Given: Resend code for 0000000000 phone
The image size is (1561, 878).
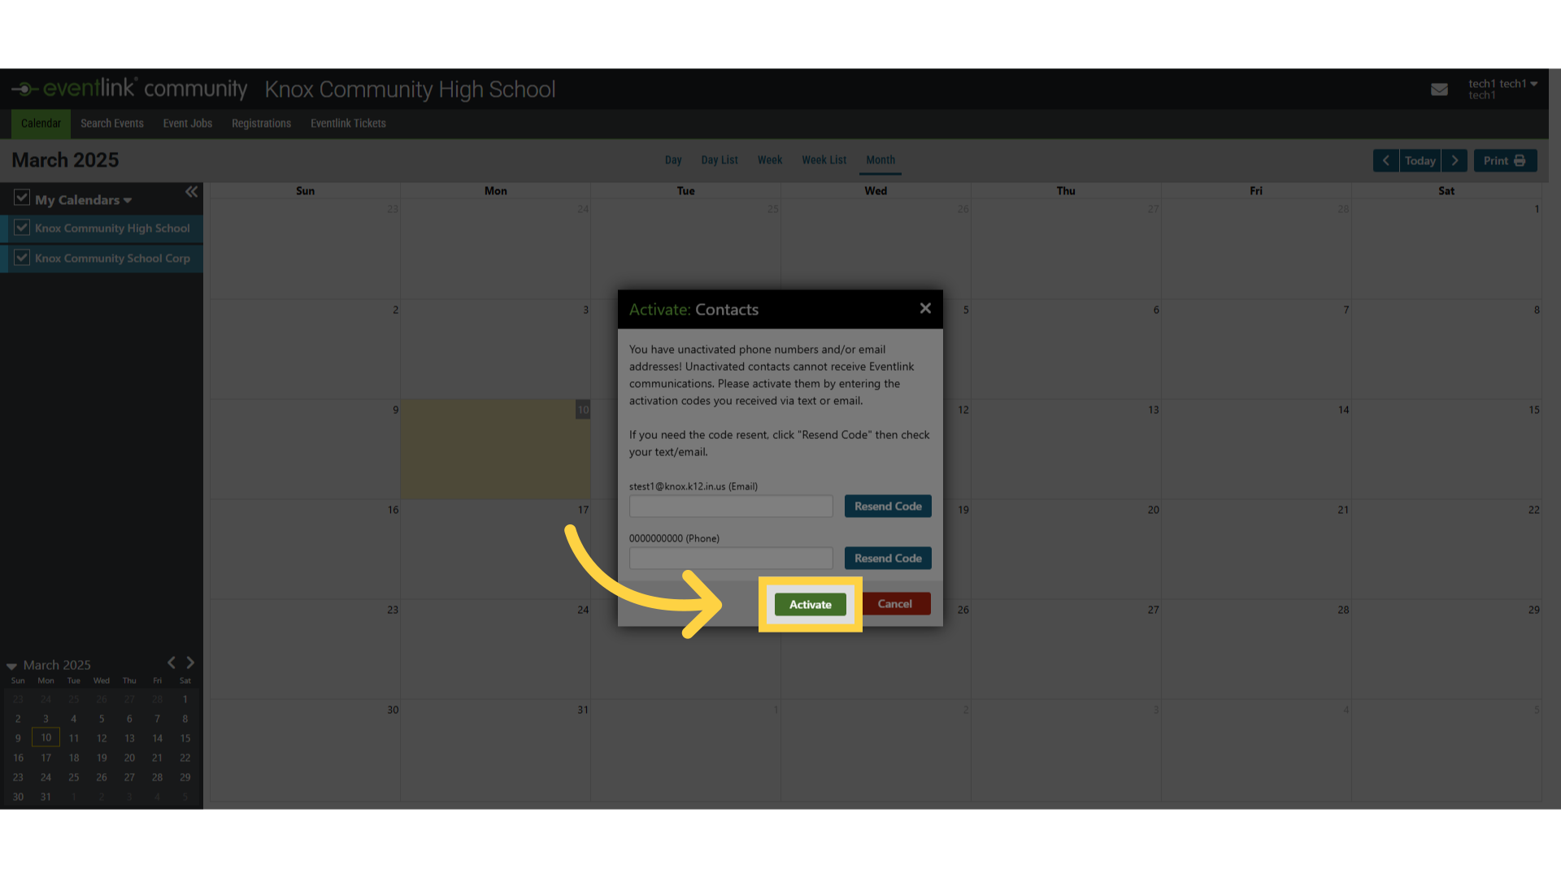Looking at the screenshot, I should tap(888, 558).
